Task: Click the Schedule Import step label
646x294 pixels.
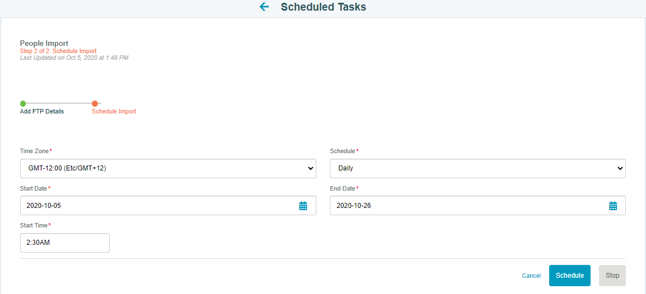Action: pos(114,111)
